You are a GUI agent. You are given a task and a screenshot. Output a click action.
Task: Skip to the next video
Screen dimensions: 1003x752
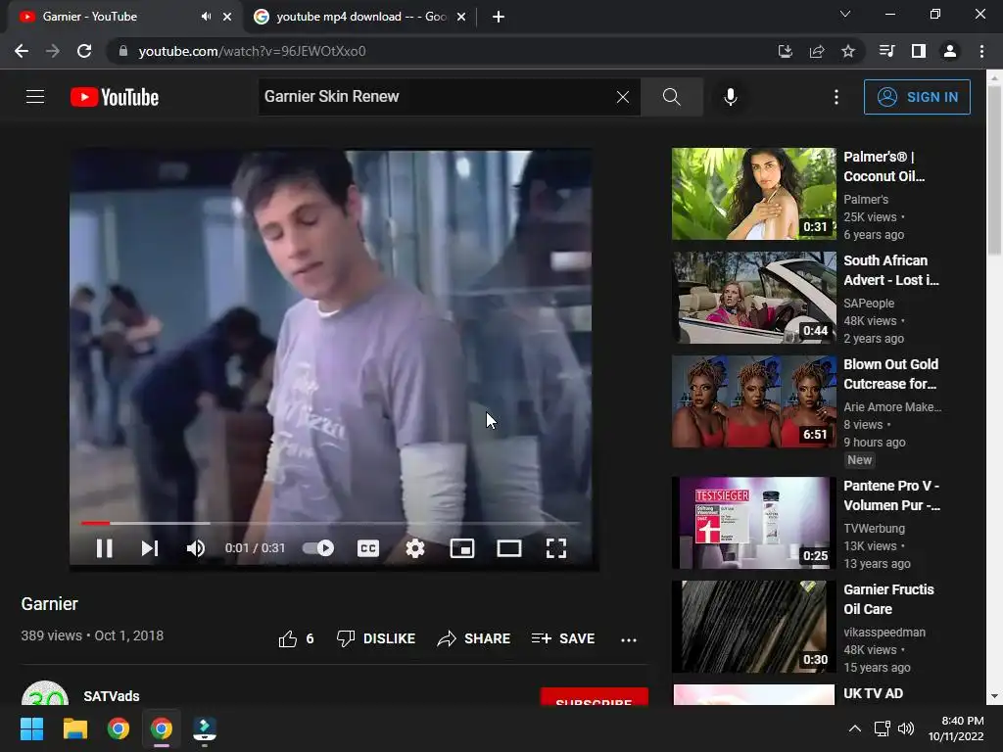[150, 548]
